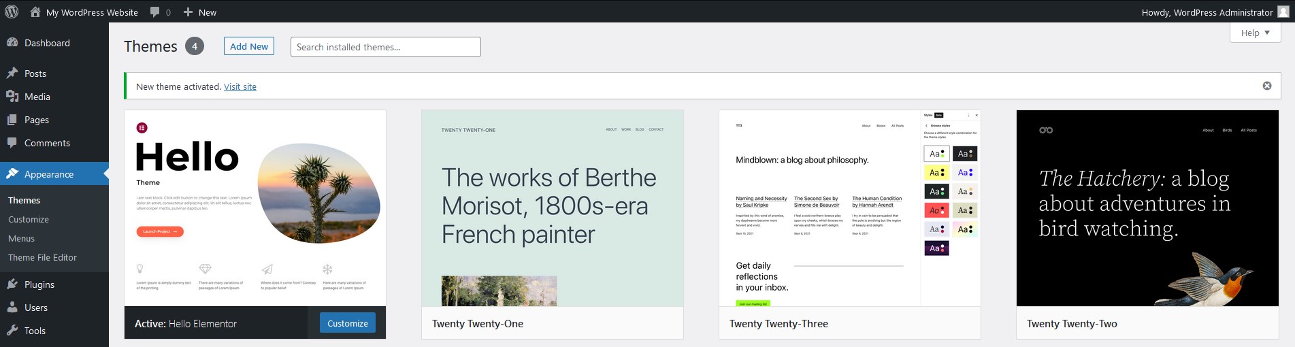Click the WordPress logo icon
Screen dimensions: 1295x347
[12, 12]
